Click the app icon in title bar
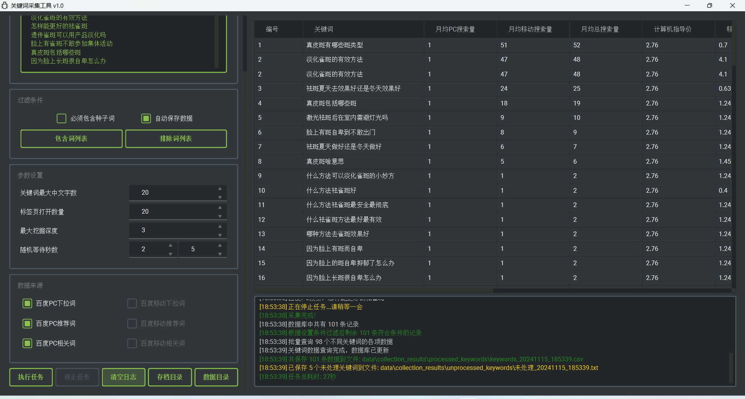Screen dimensions: 745x399 (x=5, y=5)
